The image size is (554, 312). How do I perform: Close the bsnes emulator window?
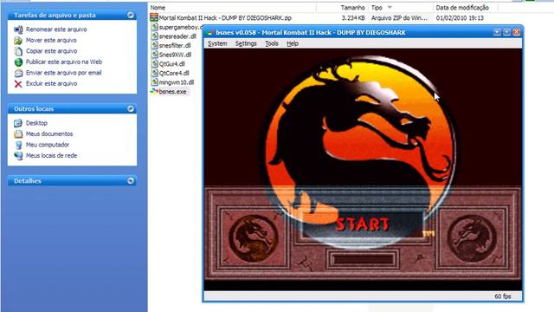517,32
